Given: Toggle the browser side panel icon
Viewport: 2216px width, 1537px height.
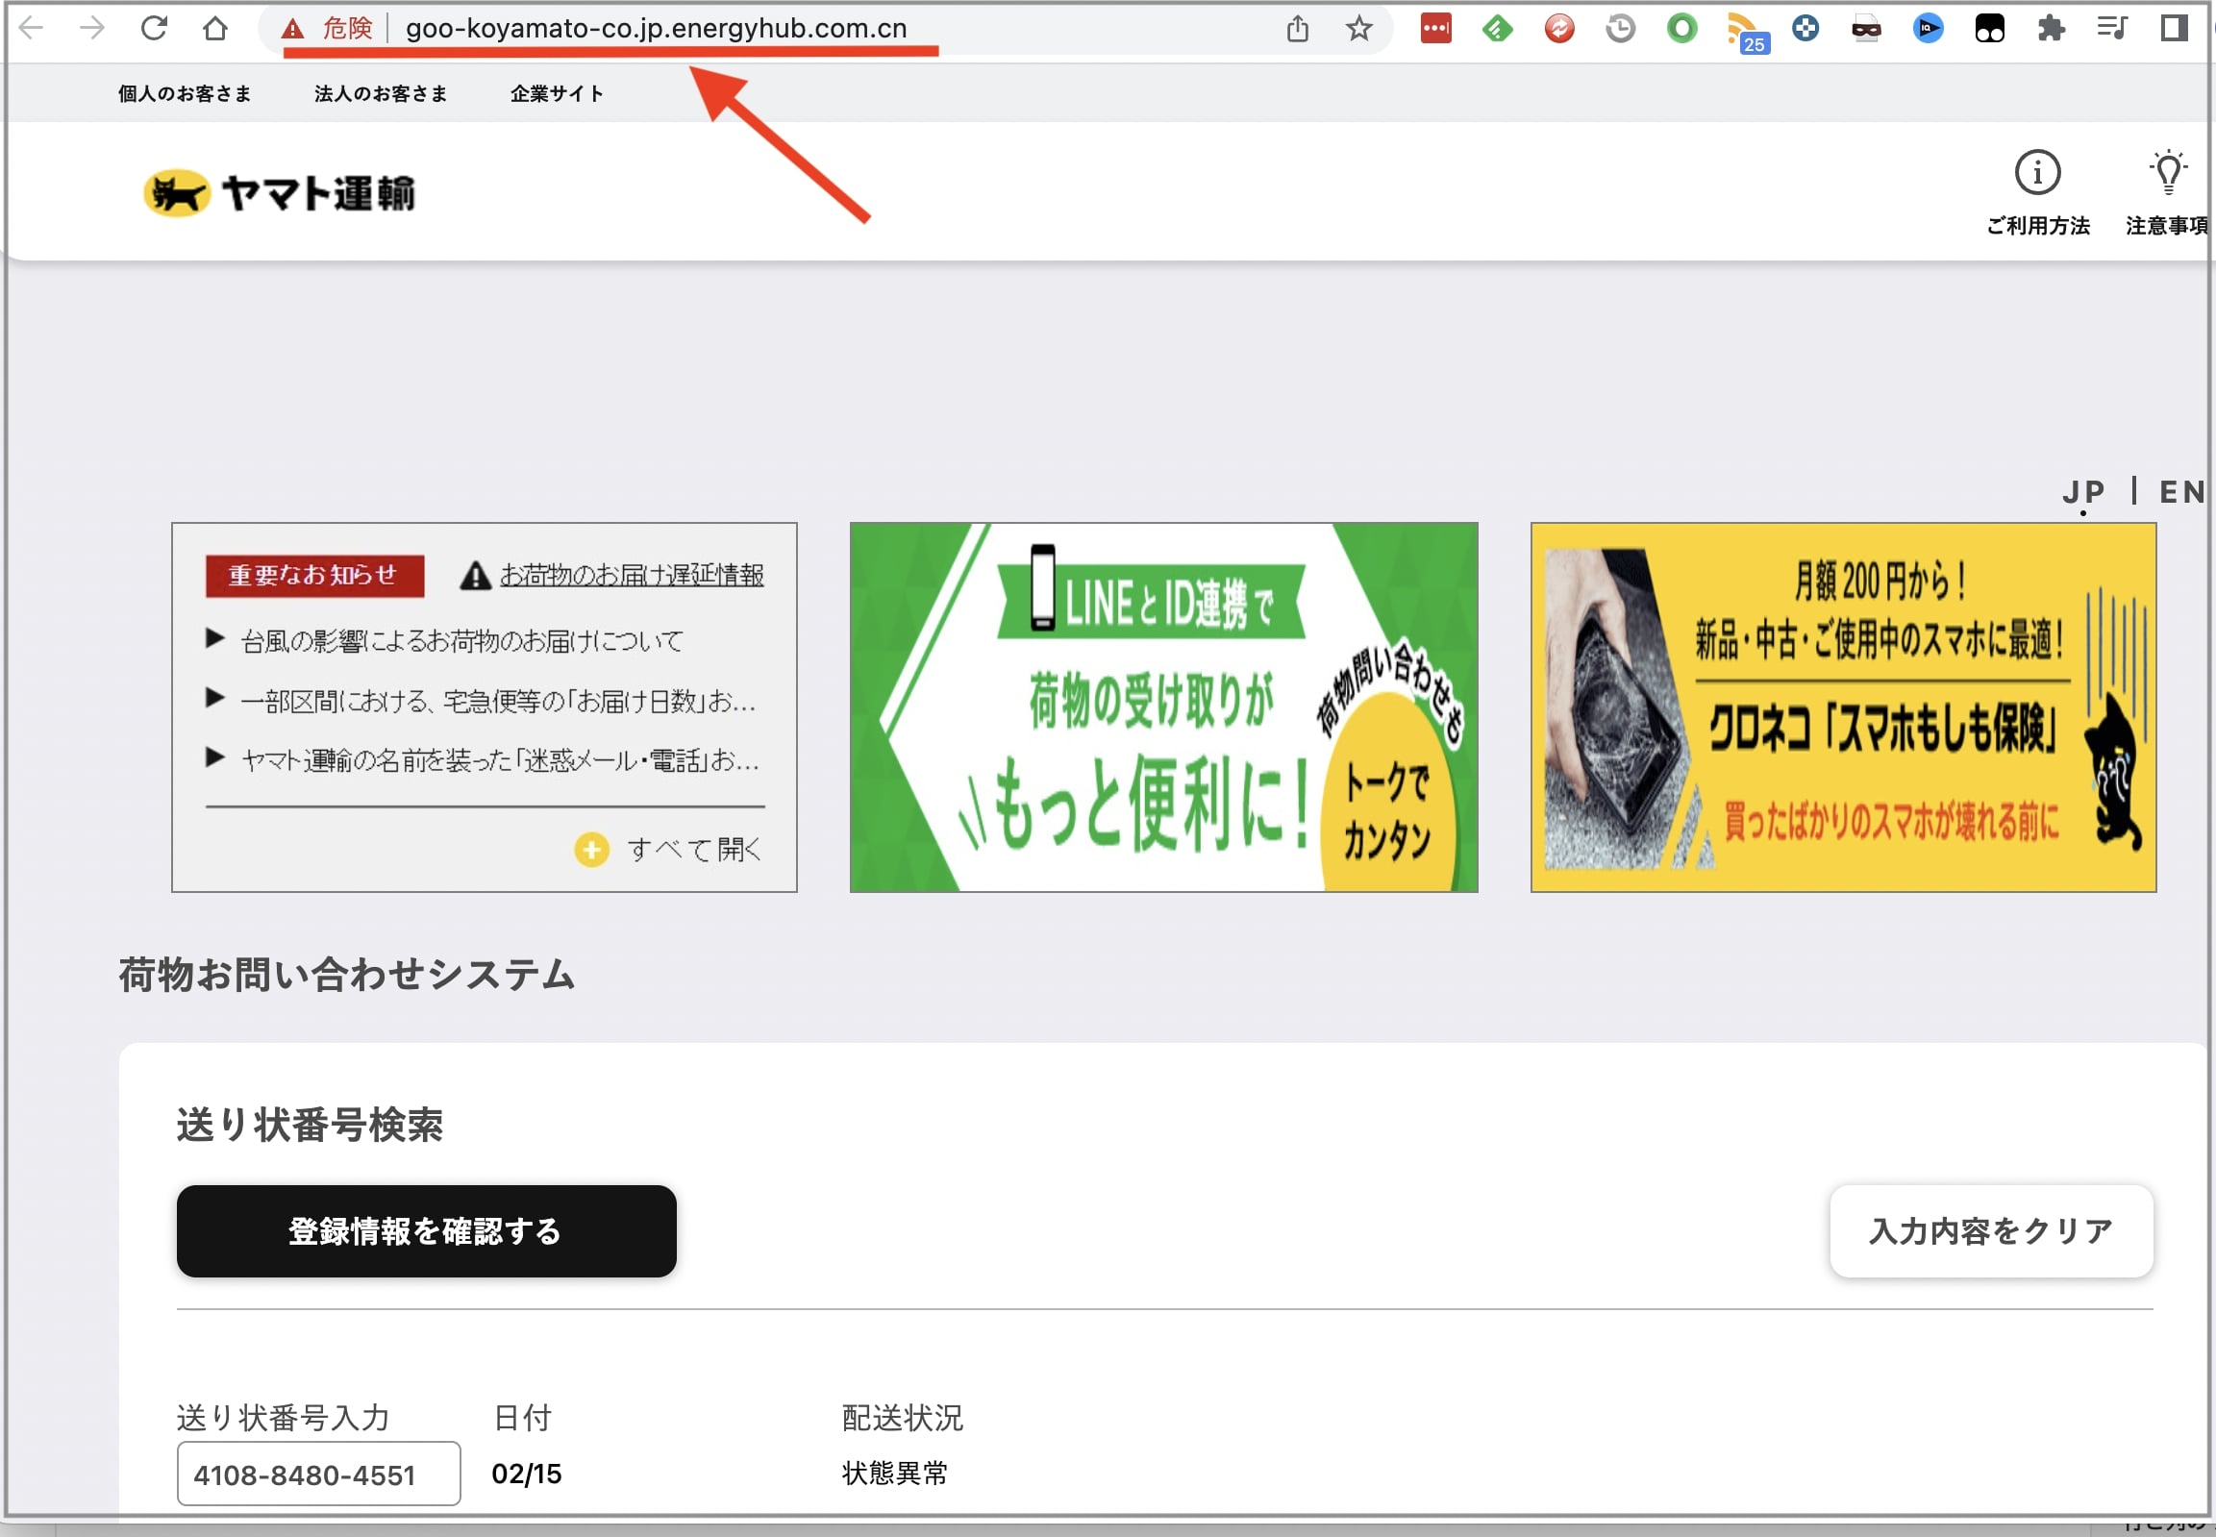Looking at the screenshot, I should pyautogui.click(x=2174, y=28).
